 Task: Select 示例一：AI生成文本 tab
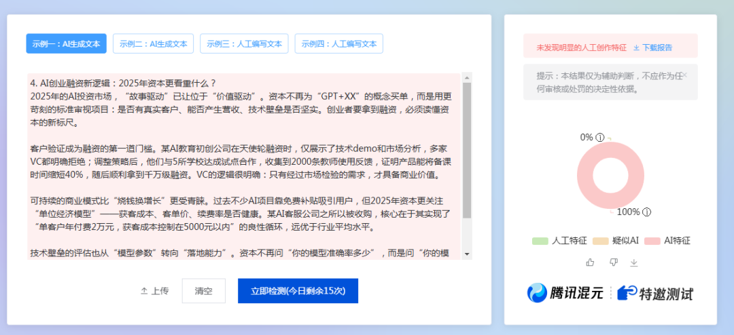point(67,44)
